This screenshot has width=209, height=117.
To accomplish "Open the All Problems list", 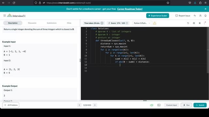I will [11, 105].
